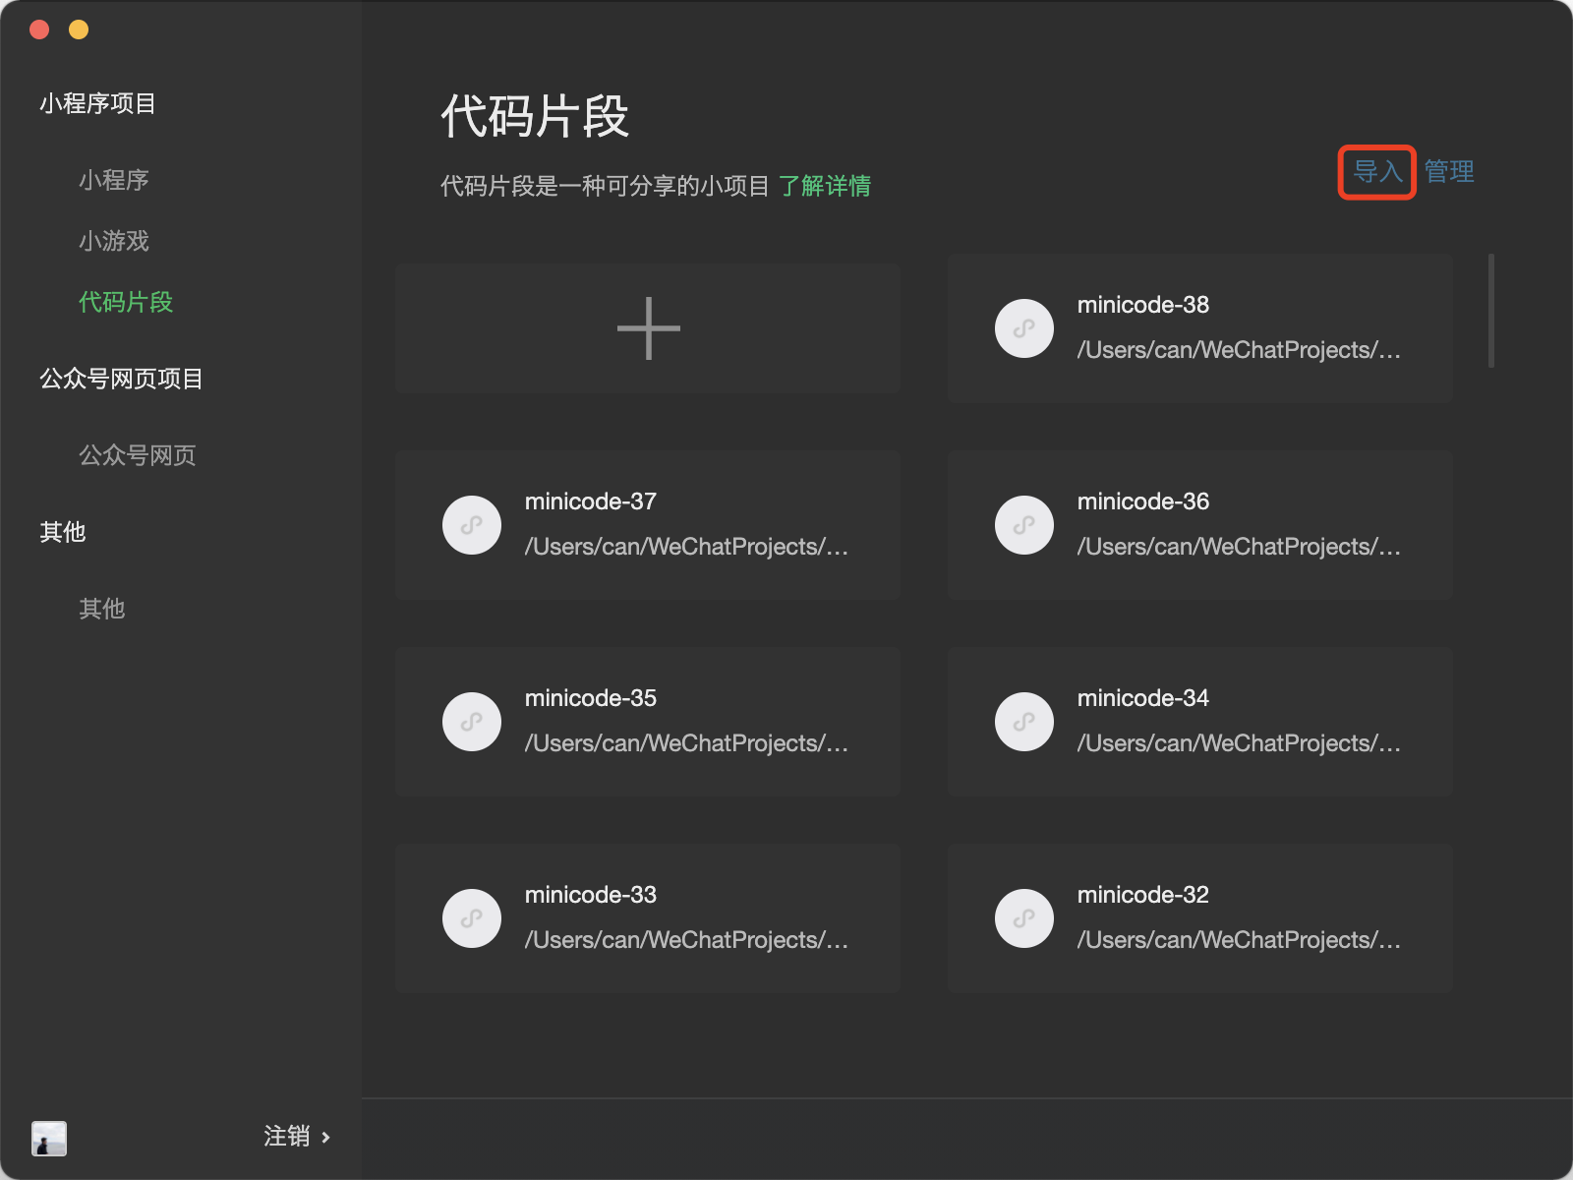Click the minicode-38 snippet icon
This screenshot has width=1573, height=1180.
(1023, 328)
